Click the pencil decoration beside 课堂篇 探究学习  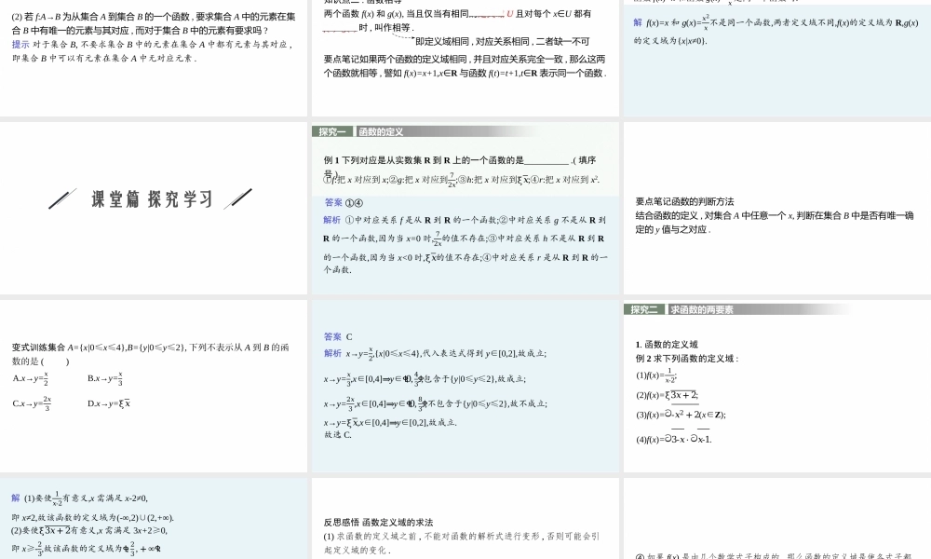coord(63,198)
